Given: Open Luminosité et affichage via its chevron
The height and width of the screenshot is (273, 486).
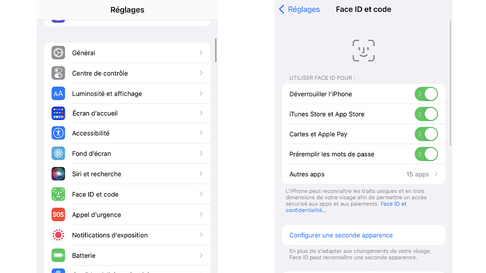Looking at the screenshot, I should click(x=201, y=93).
